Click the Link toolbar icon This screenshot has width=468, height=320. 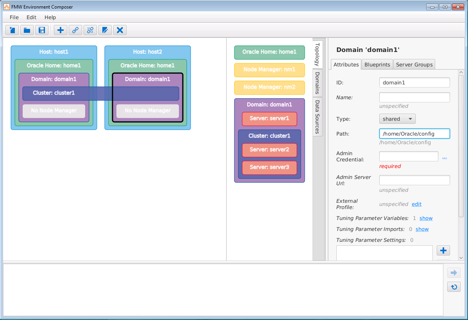75,30
